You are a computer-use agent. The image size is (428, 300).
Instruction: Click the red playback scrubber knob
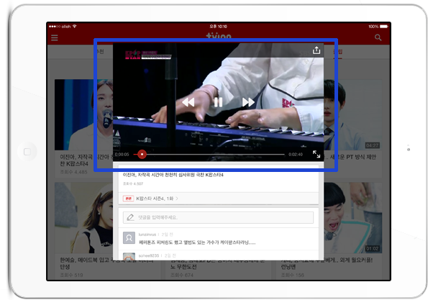coord(142,154)
